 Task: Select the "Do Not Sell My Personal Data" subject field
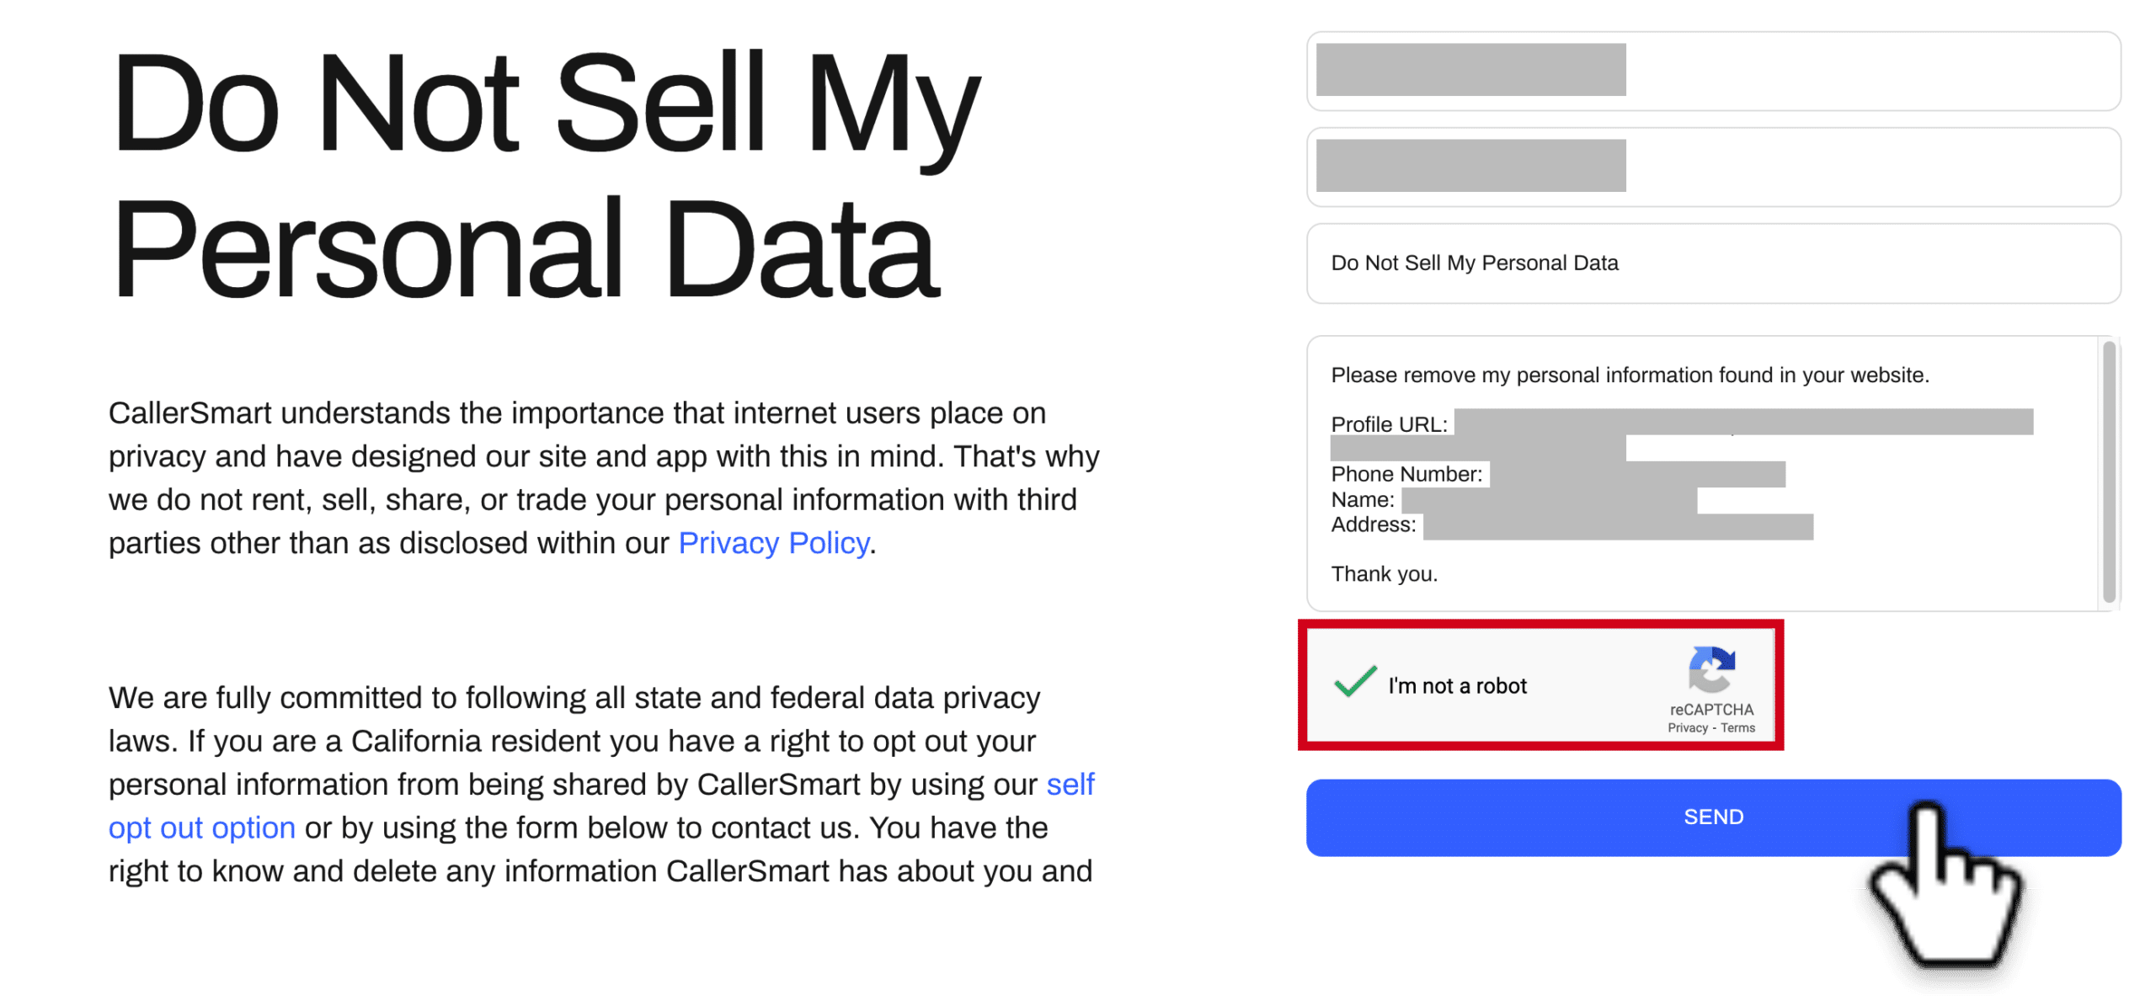click(x=1712, y=263)
